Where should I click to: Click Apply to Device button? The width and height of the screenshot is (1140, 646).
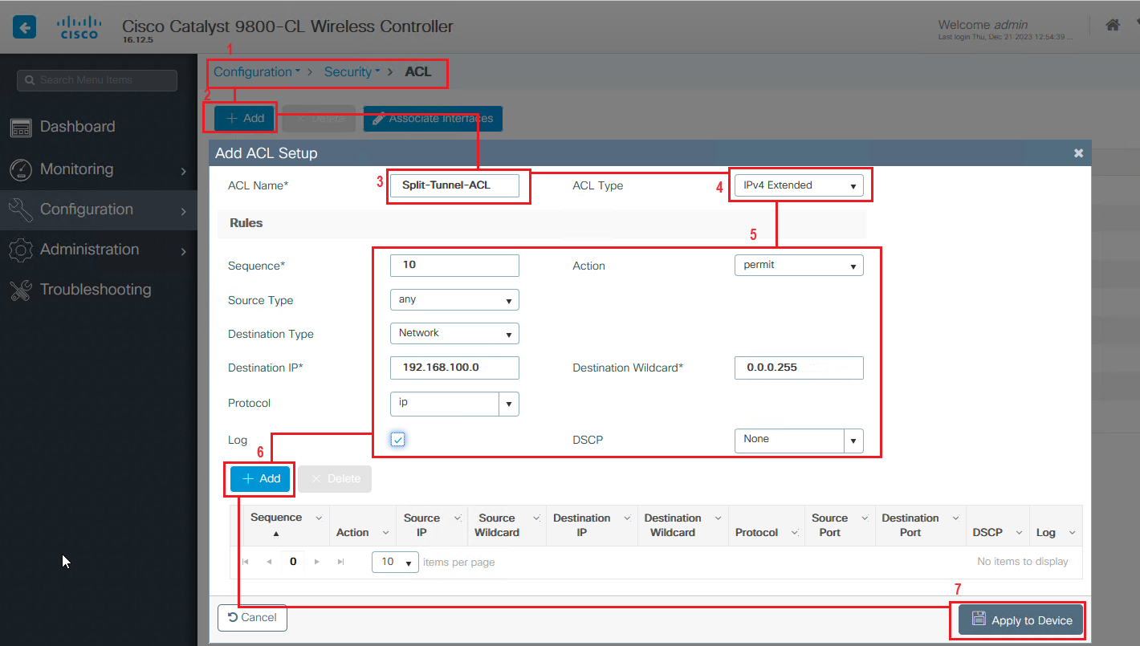(x=1021, y=620)
